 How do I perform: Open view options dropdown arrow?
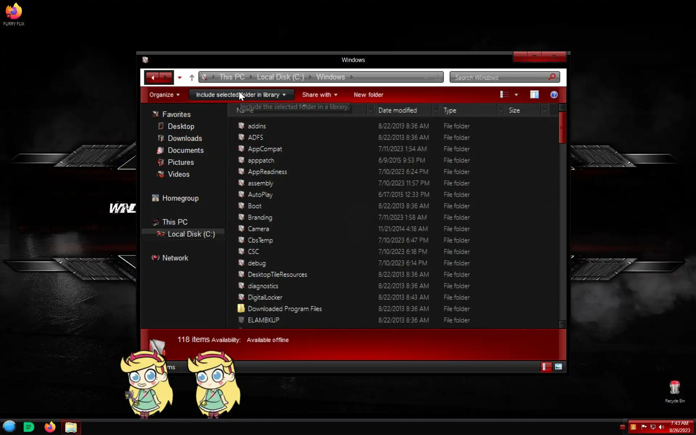point(516,95)
